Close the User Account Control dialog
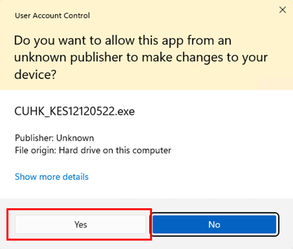This screenshot has width=293, height=249. 283,10
